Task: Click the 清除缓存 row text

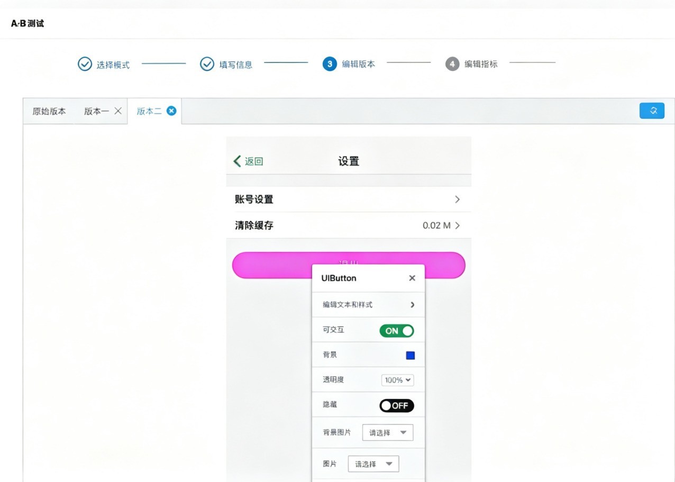Action: click(254, 225)
